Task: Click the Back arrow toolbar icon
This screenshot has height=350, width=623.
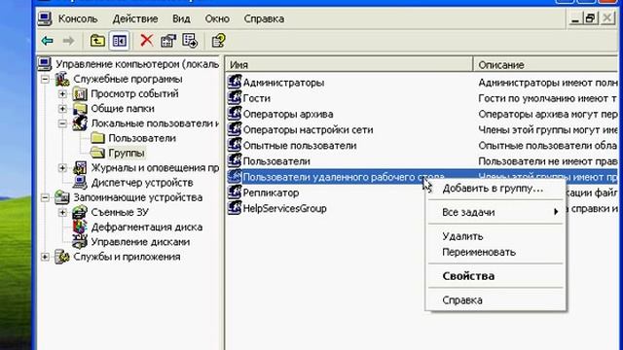Action: click(x=48, y=41)
